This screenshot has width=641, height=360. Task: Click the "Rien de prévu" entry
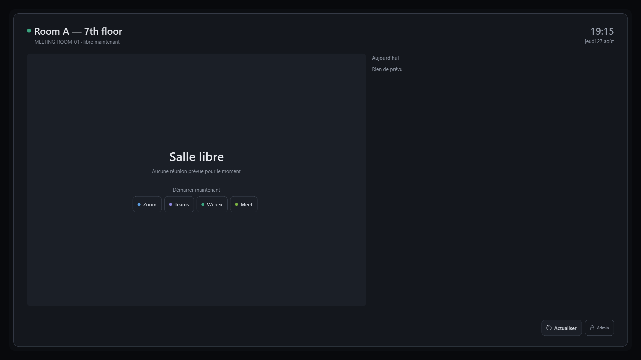pos(387,69)
